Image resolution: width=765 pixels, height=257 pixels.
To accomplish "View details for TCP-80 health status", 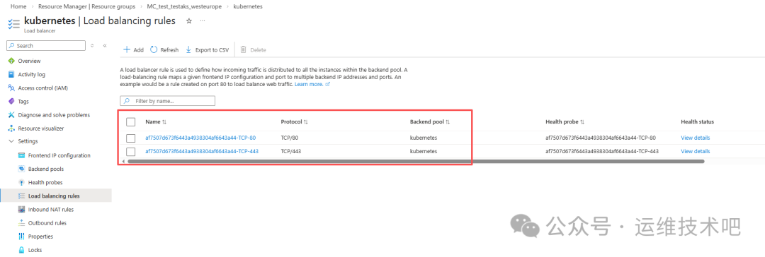I will click(696, 138).
